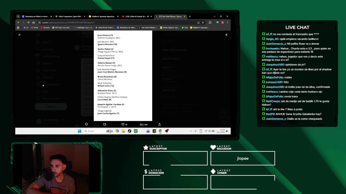This screenshot has height=194, width=346.
Task: Click player name Bruno Kuzuhara [4]
Action: click(107, 77)
